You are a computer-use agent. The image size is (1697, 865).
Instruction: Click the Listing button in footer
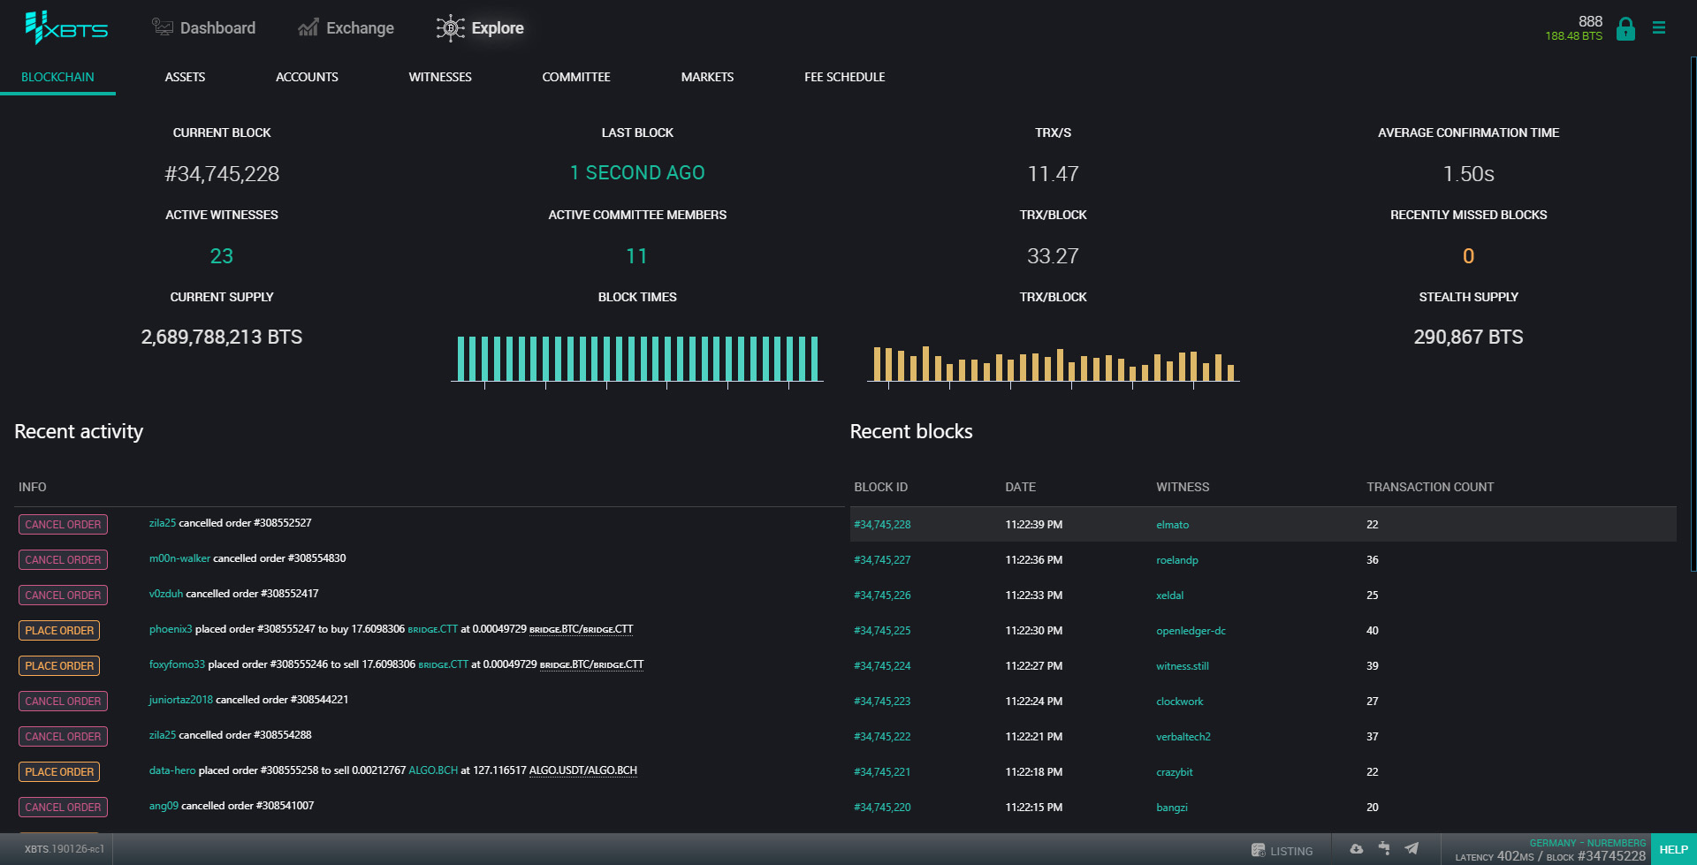tap(1282, 850)
